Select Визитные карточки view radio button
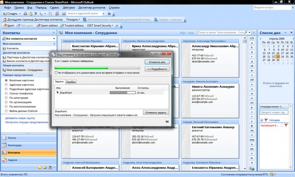The image size is (295, 177). pos(6,80)
